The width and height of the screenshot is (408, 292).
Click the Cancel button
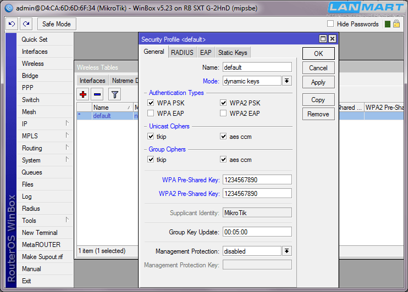(318, 68)
